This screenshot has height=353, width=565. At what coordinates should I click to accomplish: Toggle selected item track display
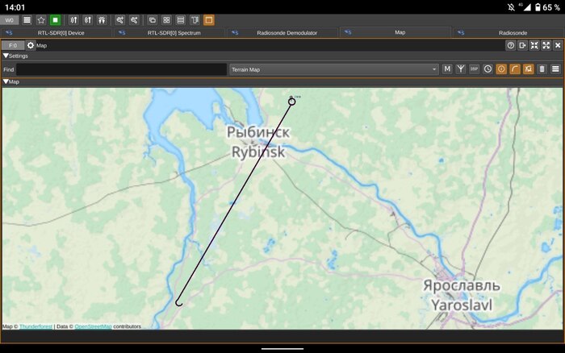pyautogui.click(x=515, y=69)
